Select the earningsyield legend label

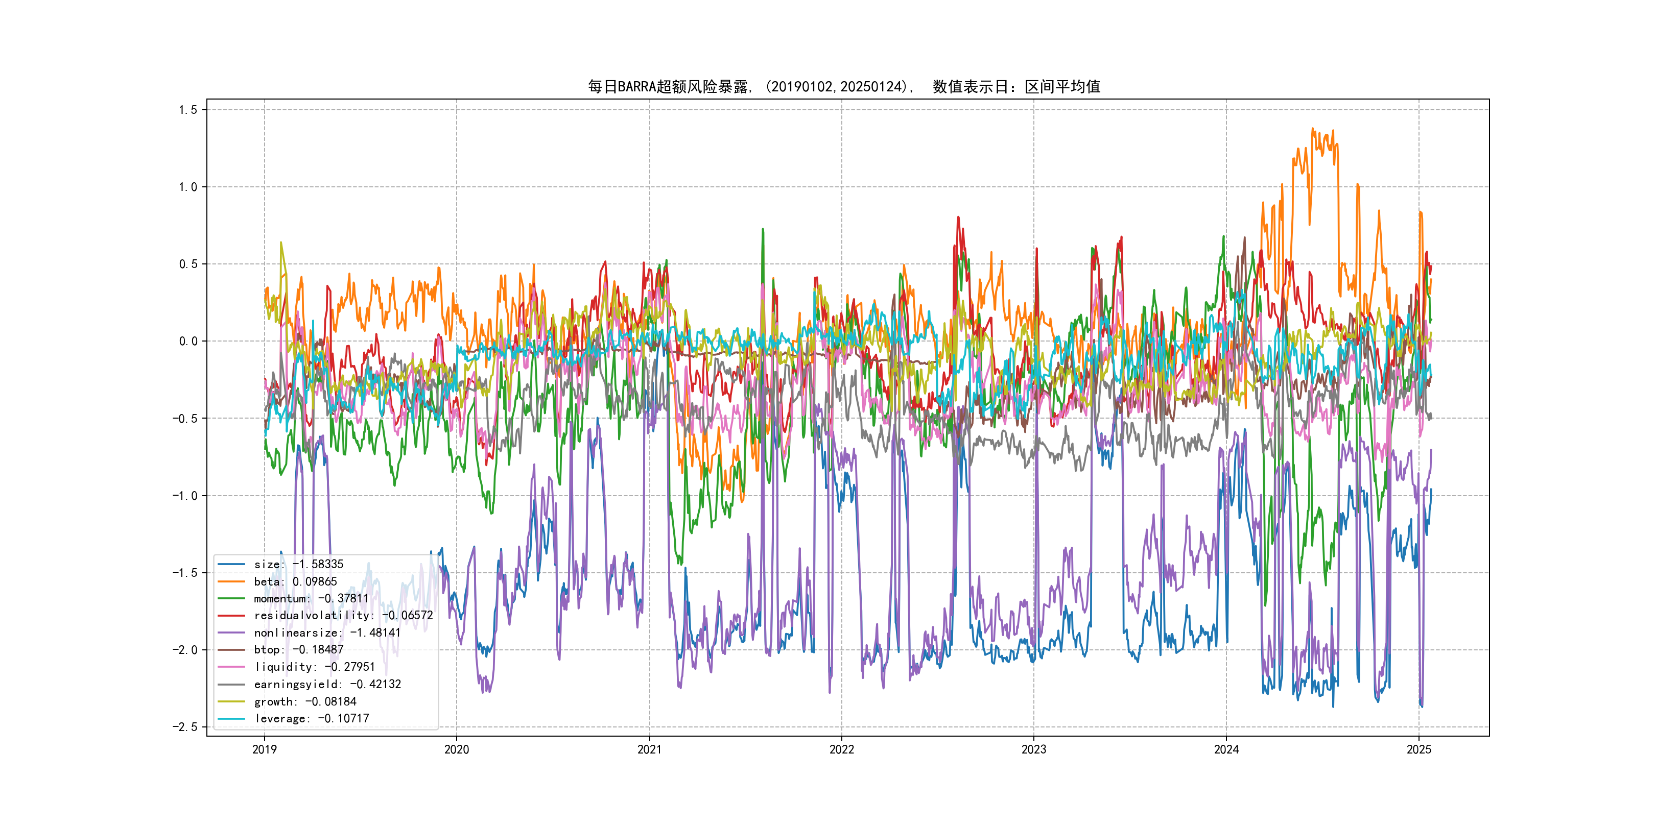(327, 685)
